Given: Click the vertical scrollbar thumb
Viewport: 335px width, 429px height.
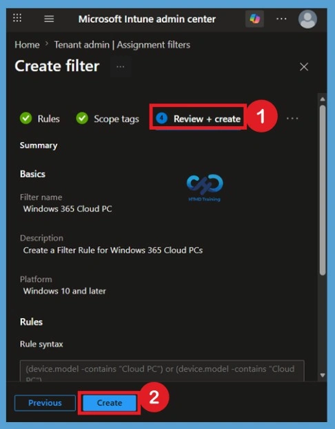Looking at the screenshot, I should point(323,190).
